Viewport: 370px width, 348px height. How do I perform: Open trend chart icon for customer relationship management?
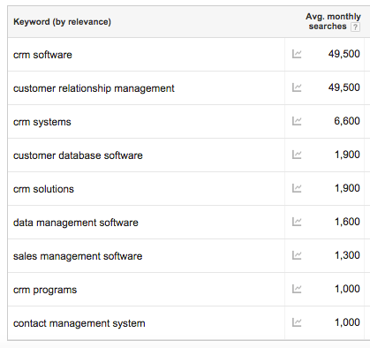point(297,87)
